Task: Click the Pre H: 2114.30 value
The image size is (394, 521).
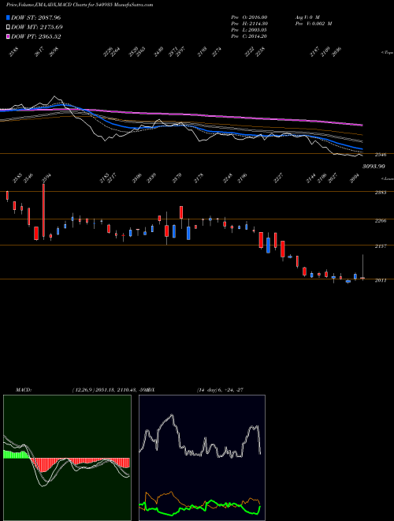Action: (249, 24)
